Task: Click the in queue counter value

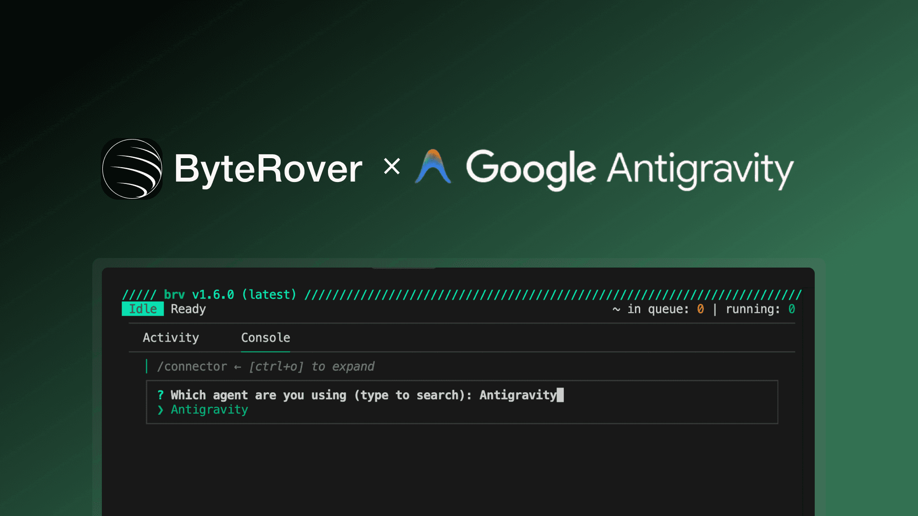Action: 700,309
